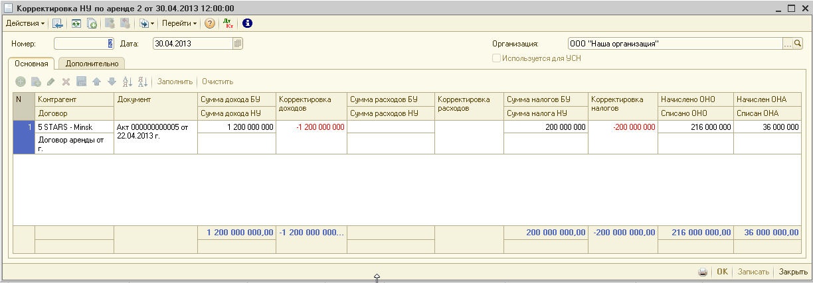Viewport: 813px width, 283px height.
Task: Select the Основная tab
Action: (x=31, y=64)
